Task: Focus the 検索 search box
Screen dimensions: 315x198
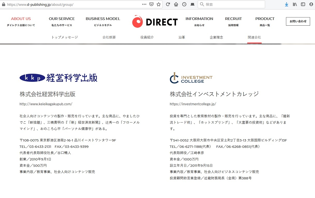Action: click(231, 4)
